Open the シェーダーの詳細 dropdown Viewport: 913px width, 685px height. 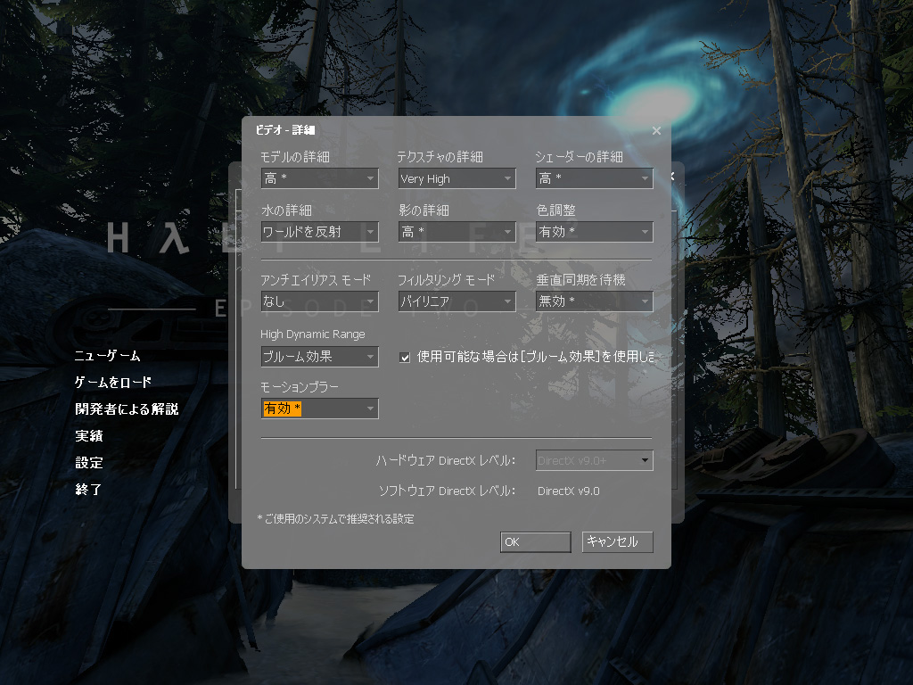coord(595,178)
